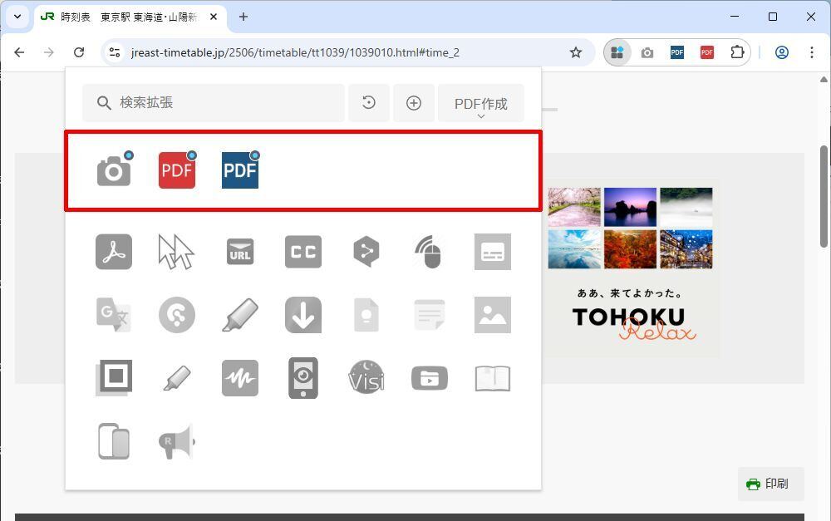Enable the sticky note extension icon
The width and height of the screenshot is (831, 521).
(430, 315)
